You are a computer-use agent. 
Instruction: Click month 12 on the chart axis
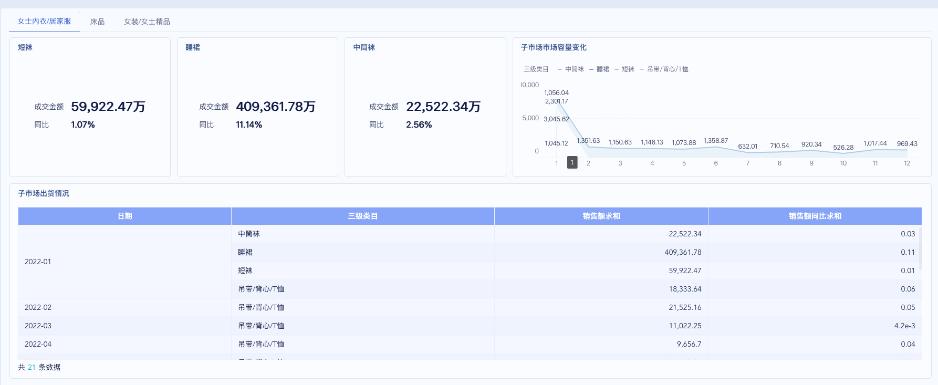(x=907, y=163)
